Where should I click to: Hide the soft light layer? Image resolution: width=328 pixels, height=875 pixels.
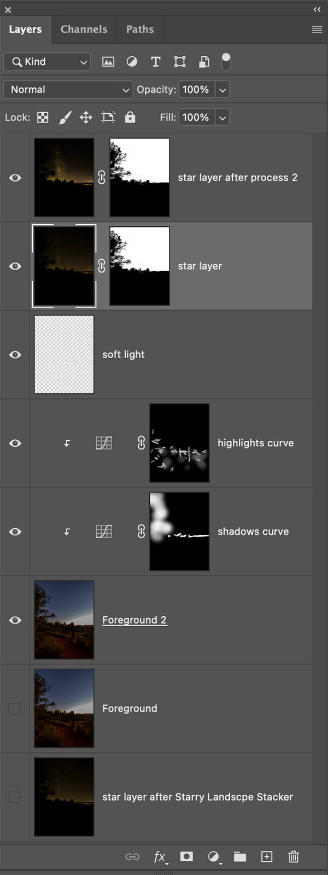coord(15,355)
